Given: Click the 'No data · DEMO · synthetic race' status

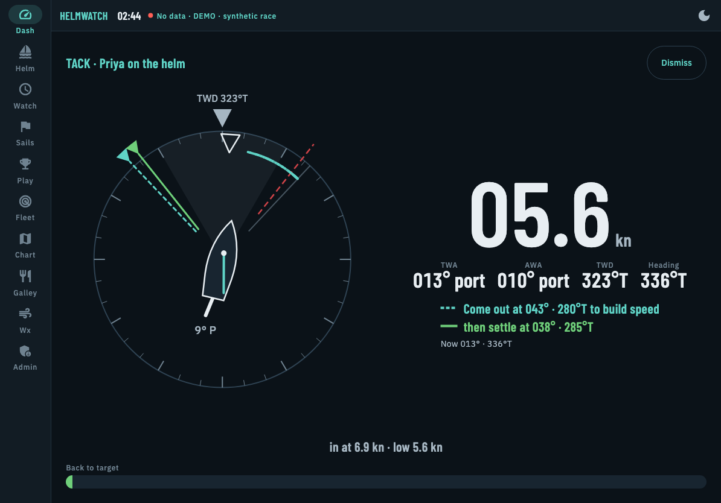Looking at the screenshot, I should tap(216, 16).
